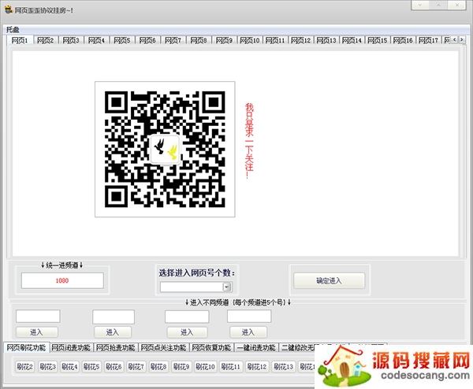Click the 刷花7 button

pos(136,367)
